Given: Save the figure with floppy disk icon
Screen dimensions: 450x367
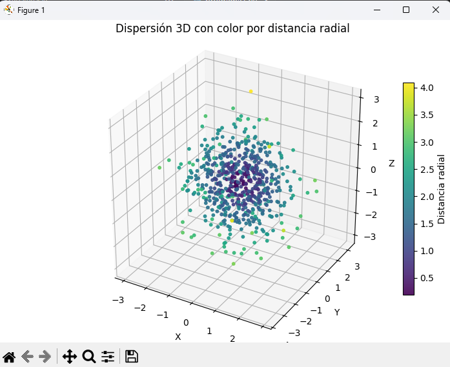Looking at the screenshot, I should tap(132, 356).
